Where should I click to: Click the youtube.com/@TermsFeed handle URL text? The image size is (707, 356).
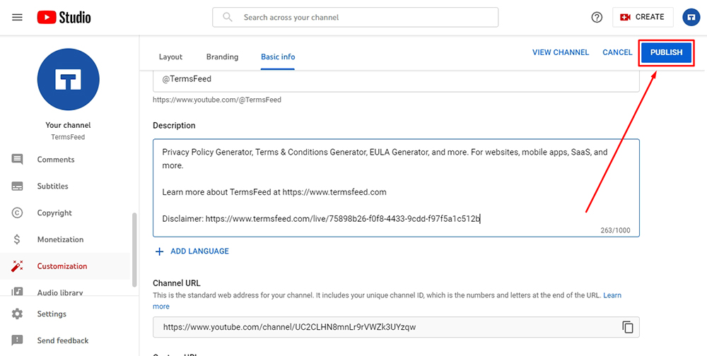217,100
